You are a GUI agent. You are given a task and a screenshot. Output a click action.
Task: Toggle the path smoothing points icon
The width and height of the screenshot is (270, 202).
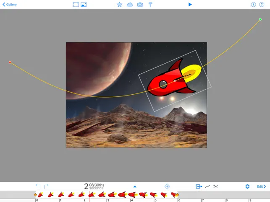tap(215, 186)
